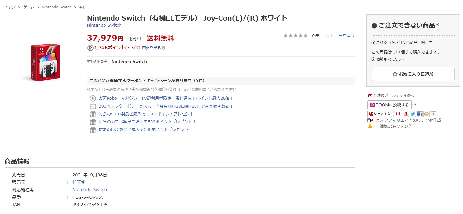Click the info icon beside ご注文いただけない商品に関して
This screenshot has height=214, width=463.
(x=373, y=43)
